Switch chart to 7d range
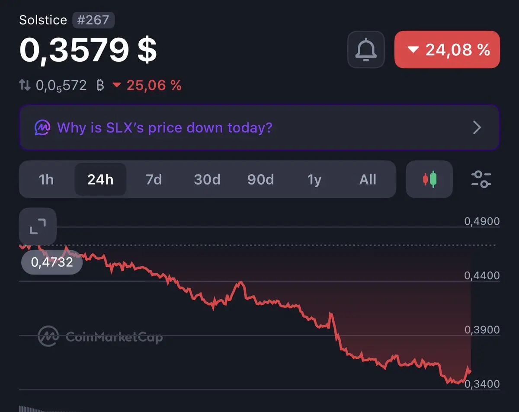 click(x=154, y=179)
